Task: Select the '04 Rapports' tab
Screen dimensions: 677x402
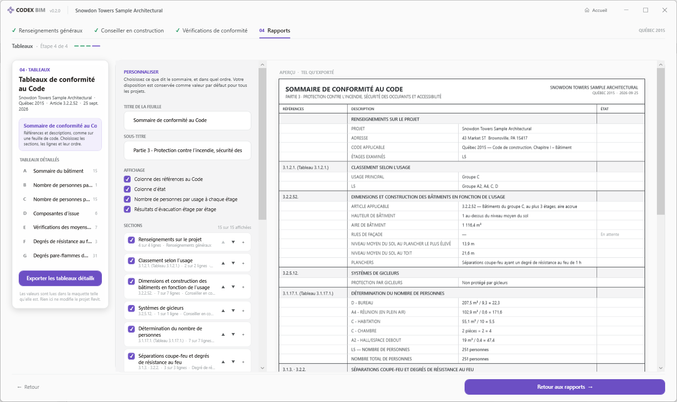Action: point(275,31)
